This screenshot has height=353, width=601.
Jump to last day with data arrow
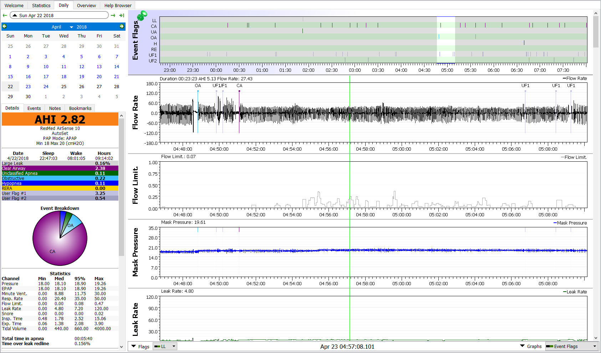click(122, 15)
